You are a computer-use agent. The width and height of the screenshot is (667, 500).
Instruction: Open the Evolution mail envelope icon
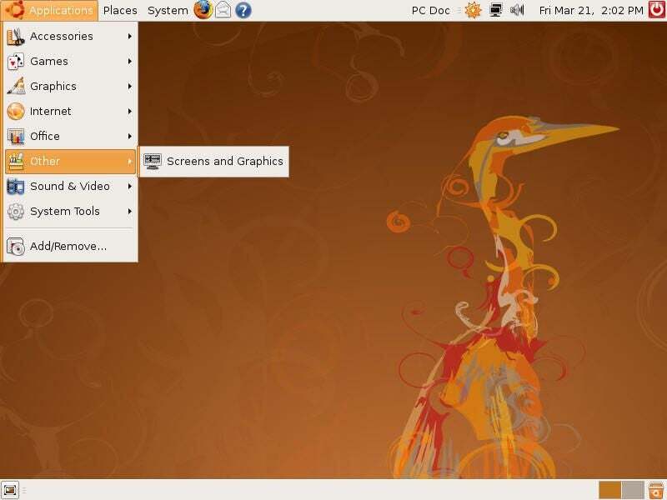click(x=223, y=11)
